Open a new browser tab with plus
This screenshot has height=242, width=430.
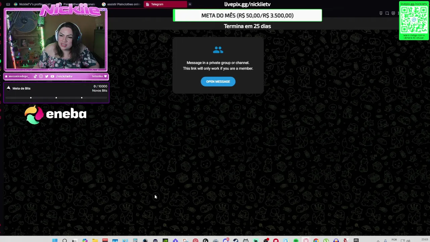(190, 4)
